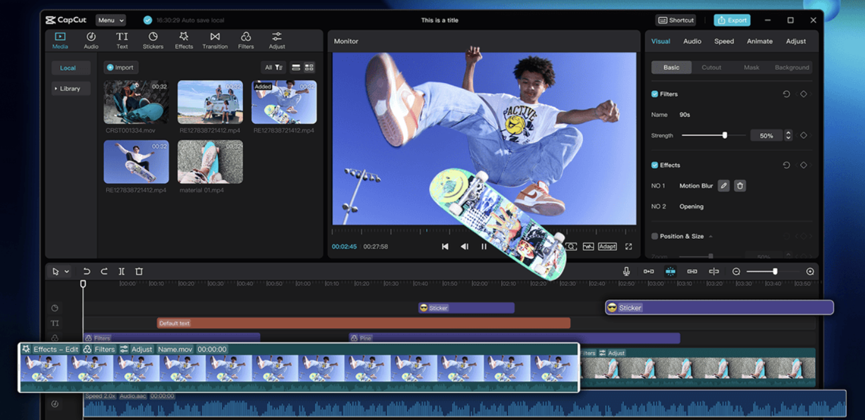Click the Export button
865x420 pixels.
pyautogui.click(x=732, y=20)
